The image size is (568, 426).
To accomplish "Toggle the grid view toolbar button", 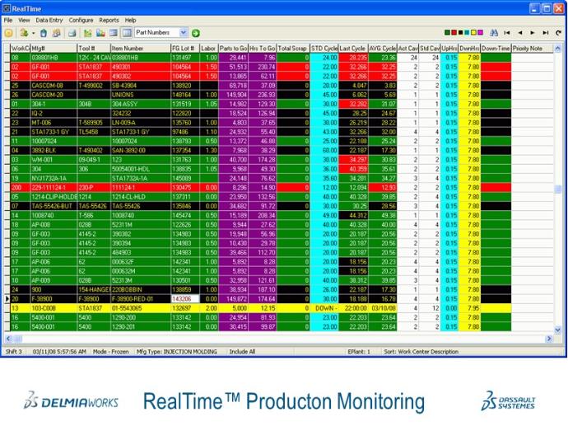I will click(x=126, y=33).
